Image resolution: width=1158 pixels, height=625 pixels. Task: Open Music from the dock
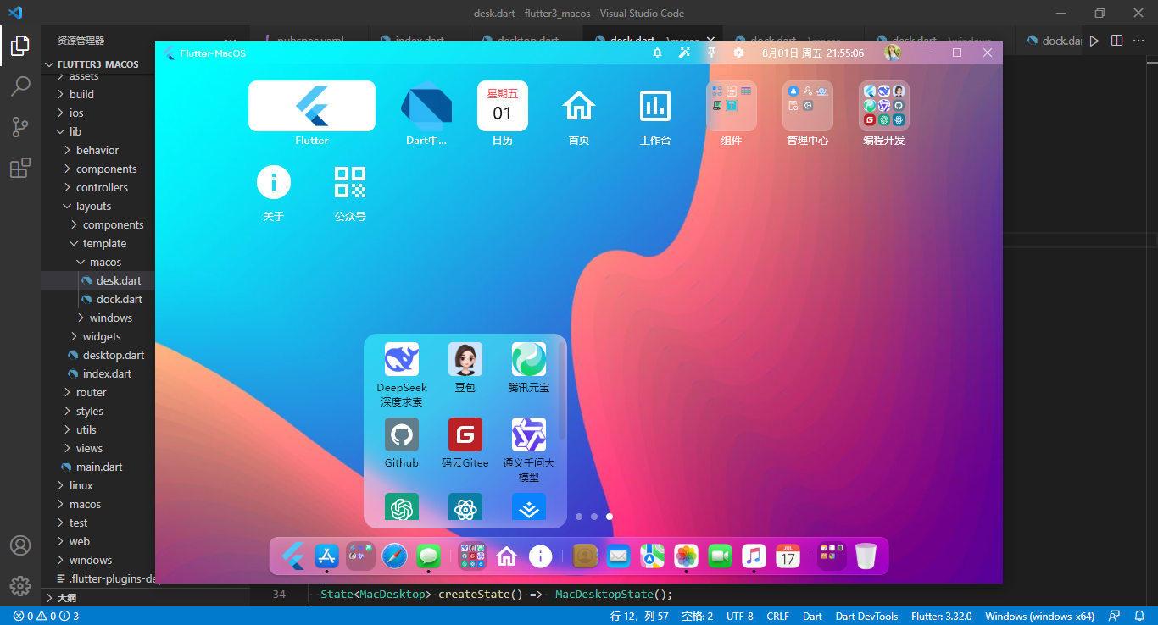click(754, 556)
